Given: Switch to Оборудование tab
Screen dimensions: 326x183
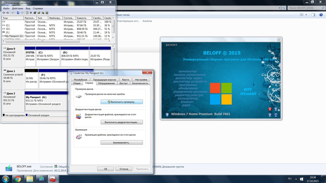Looking at the screenshot, I should pyautogui.click(x=106, y=83).
